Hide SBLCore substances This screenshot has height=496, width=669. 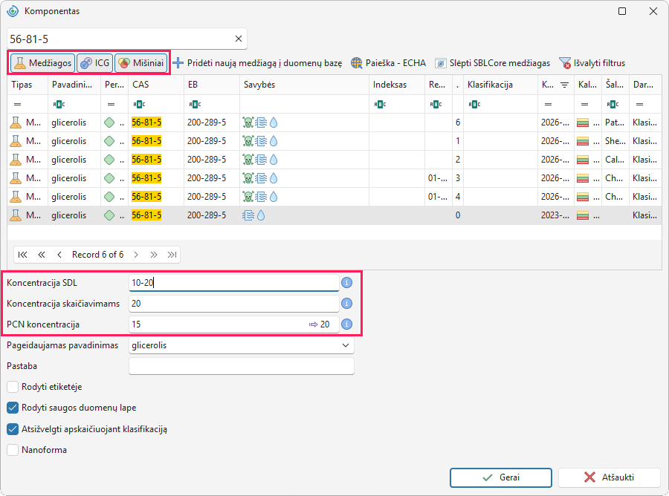tap(492, 63)
